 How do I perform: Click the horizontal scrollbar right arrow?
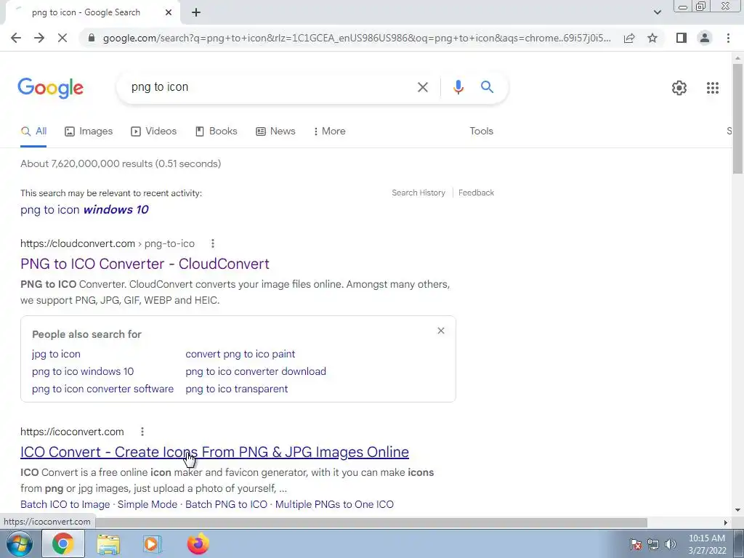click(725, 522)
